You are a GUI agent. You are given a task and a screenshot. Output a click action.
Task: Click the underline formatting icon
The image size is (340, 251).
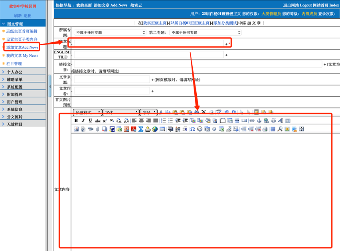coord(90,121)
